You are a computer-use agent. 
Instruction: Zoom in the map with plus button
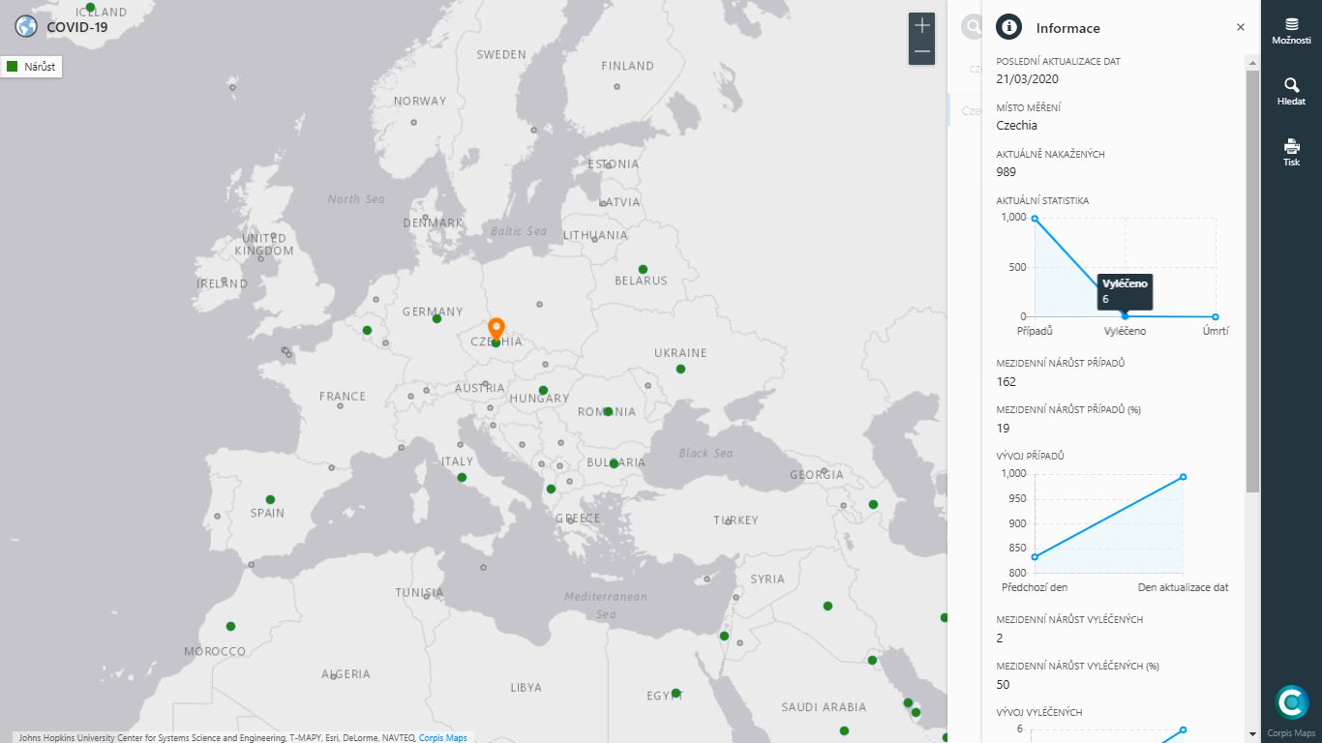pos(921,26)
